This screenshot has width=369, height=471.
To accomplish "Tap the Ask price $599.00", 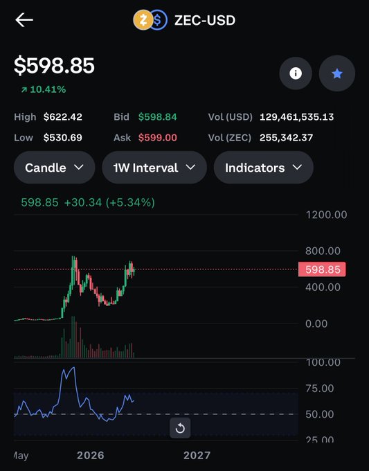I will pyautogui.click(x=158, y=138).
